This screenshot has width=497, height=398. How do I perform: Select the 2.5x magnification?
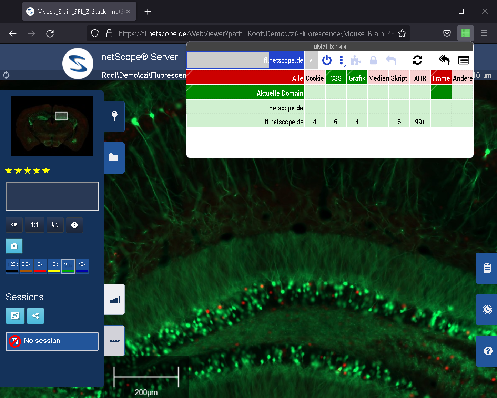click(26, 266)
